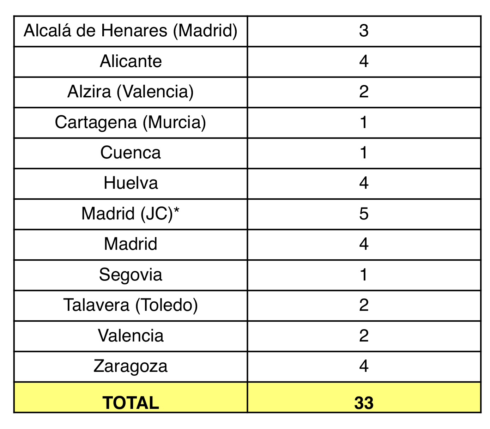Select the Segovia cell

[131, 275]
